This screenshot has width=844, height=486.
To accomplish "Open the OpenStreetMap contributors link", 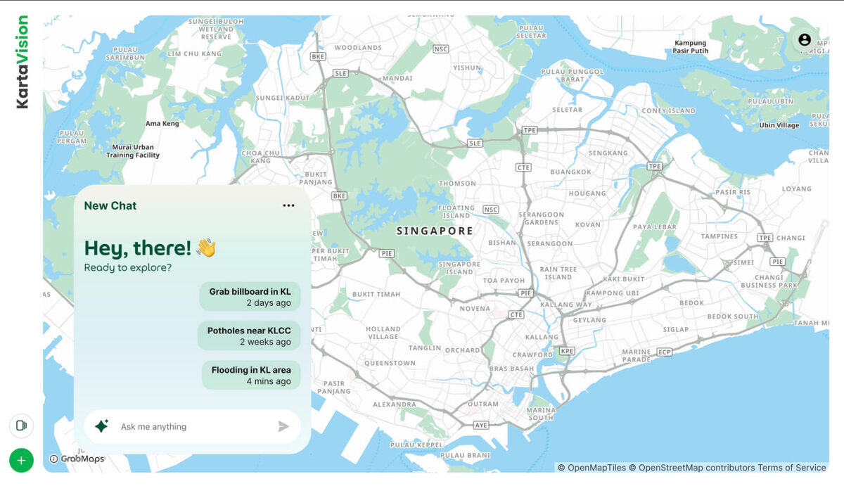I will click(691, 468).
